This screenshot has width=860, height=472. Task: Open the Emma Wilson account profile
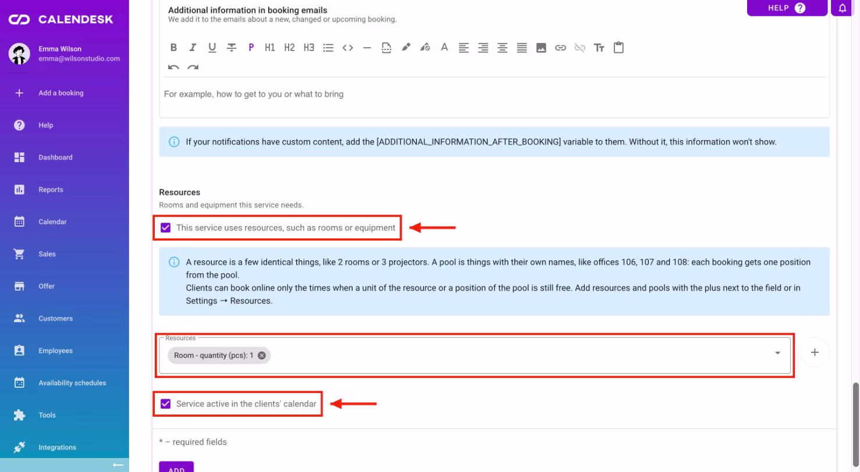[x=65, y=53]
